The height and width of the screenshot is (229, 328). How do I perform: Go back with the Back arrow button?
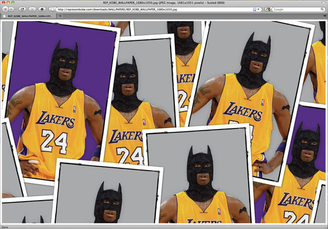(5, 9)
